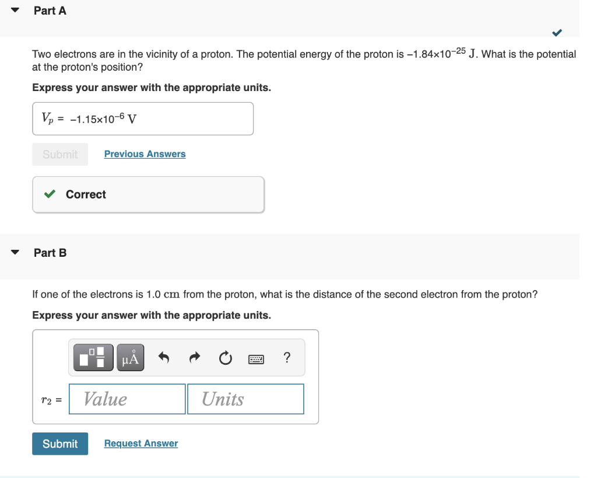Screen dimensions: 597x478
Task: Select the Part B section header
Action: [50, 253]
